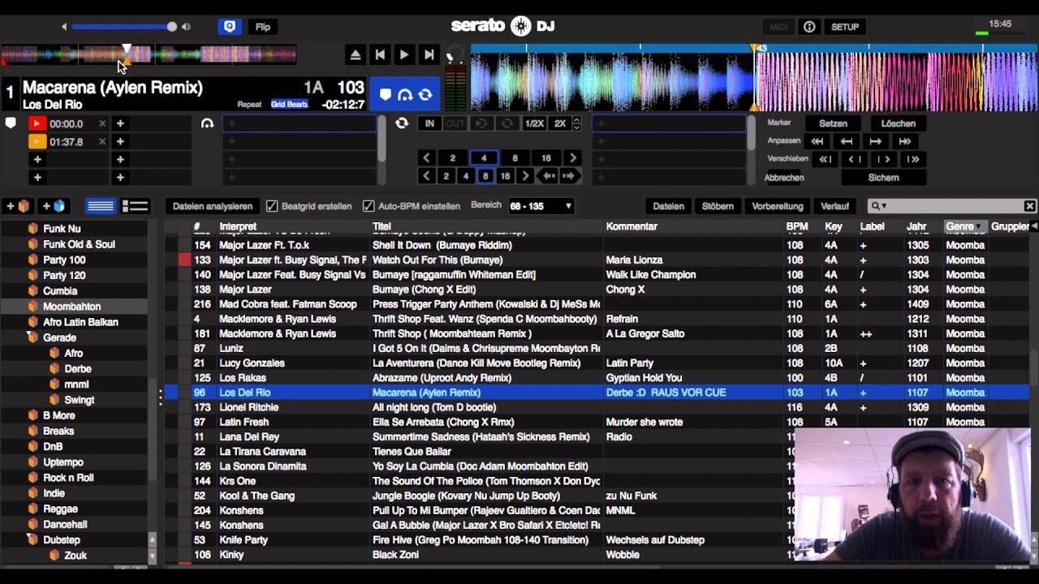Click the library search field

(951, 206)
